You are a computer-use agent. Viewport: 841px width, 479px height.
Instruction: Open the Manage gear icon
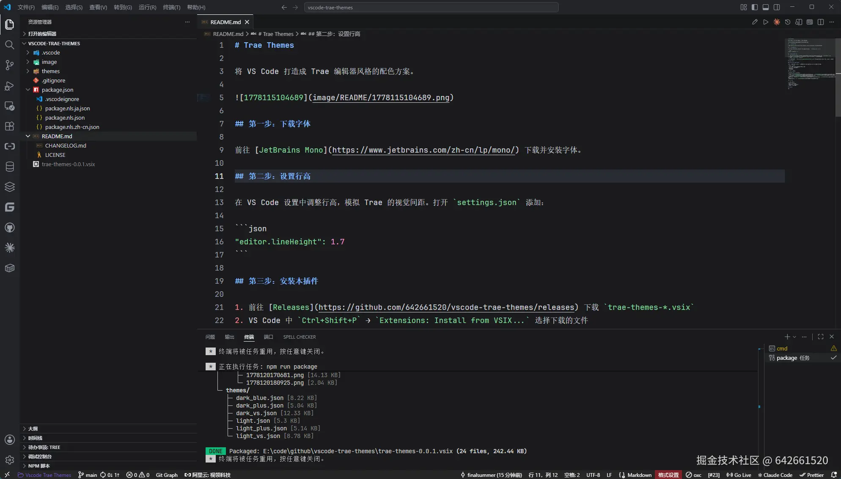[10, 460]
